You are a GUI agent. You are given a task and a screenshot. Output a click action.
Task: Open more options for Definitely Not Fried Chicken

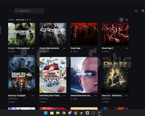64,96
